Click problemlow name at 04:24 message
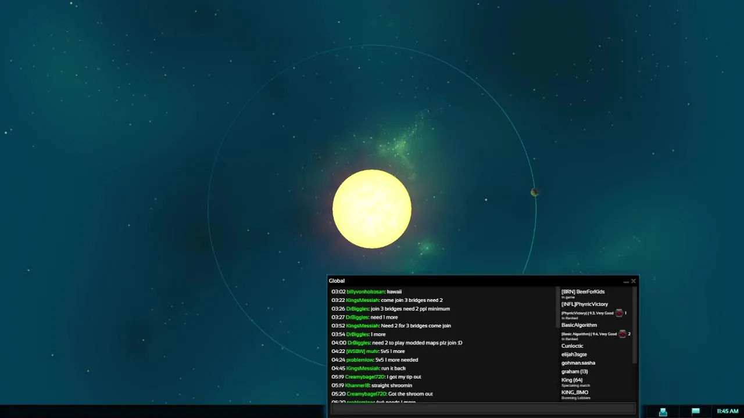Screen dimensions: 744x418 coord(360,360)
